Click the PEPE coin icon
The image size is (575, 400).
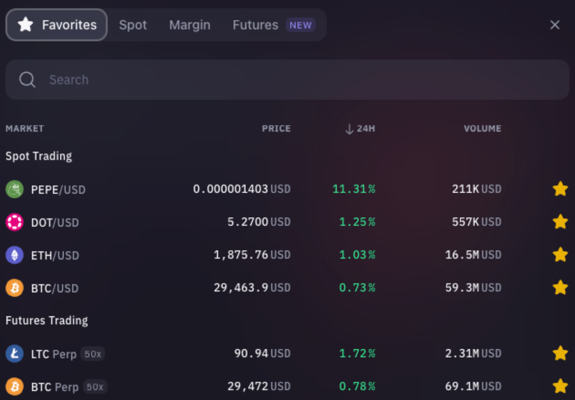click(14, 189)
